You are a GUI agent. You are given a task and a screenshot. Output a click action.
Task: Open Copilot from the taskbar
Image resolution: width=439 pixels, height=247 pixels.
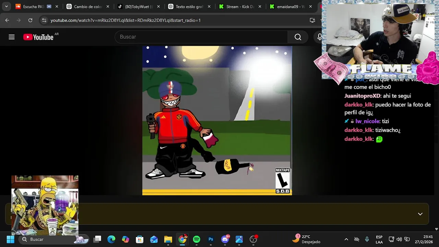(x=126, y=239)
